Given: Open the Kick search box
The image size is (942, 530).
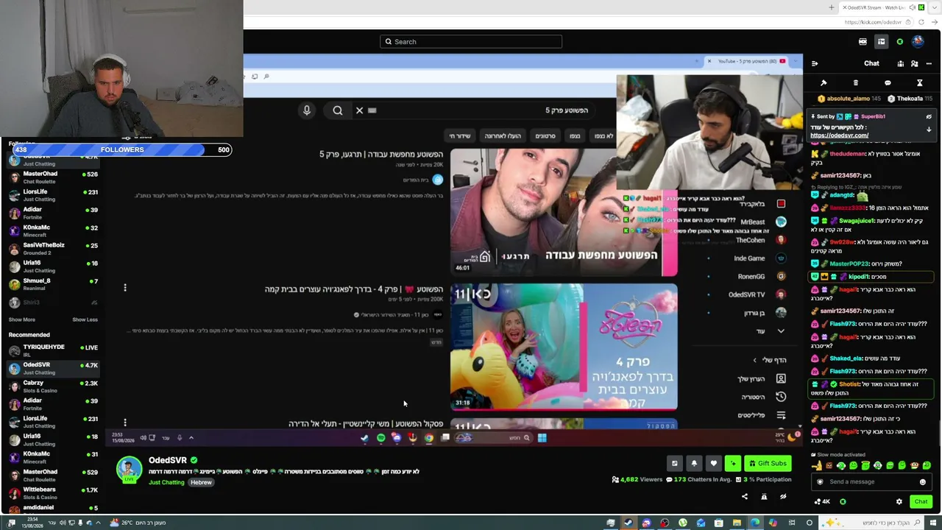Looking at the screenshot, I should (471, 42).
